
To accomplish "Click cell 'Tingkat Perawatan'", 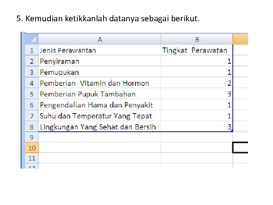I will coord(197,50).
